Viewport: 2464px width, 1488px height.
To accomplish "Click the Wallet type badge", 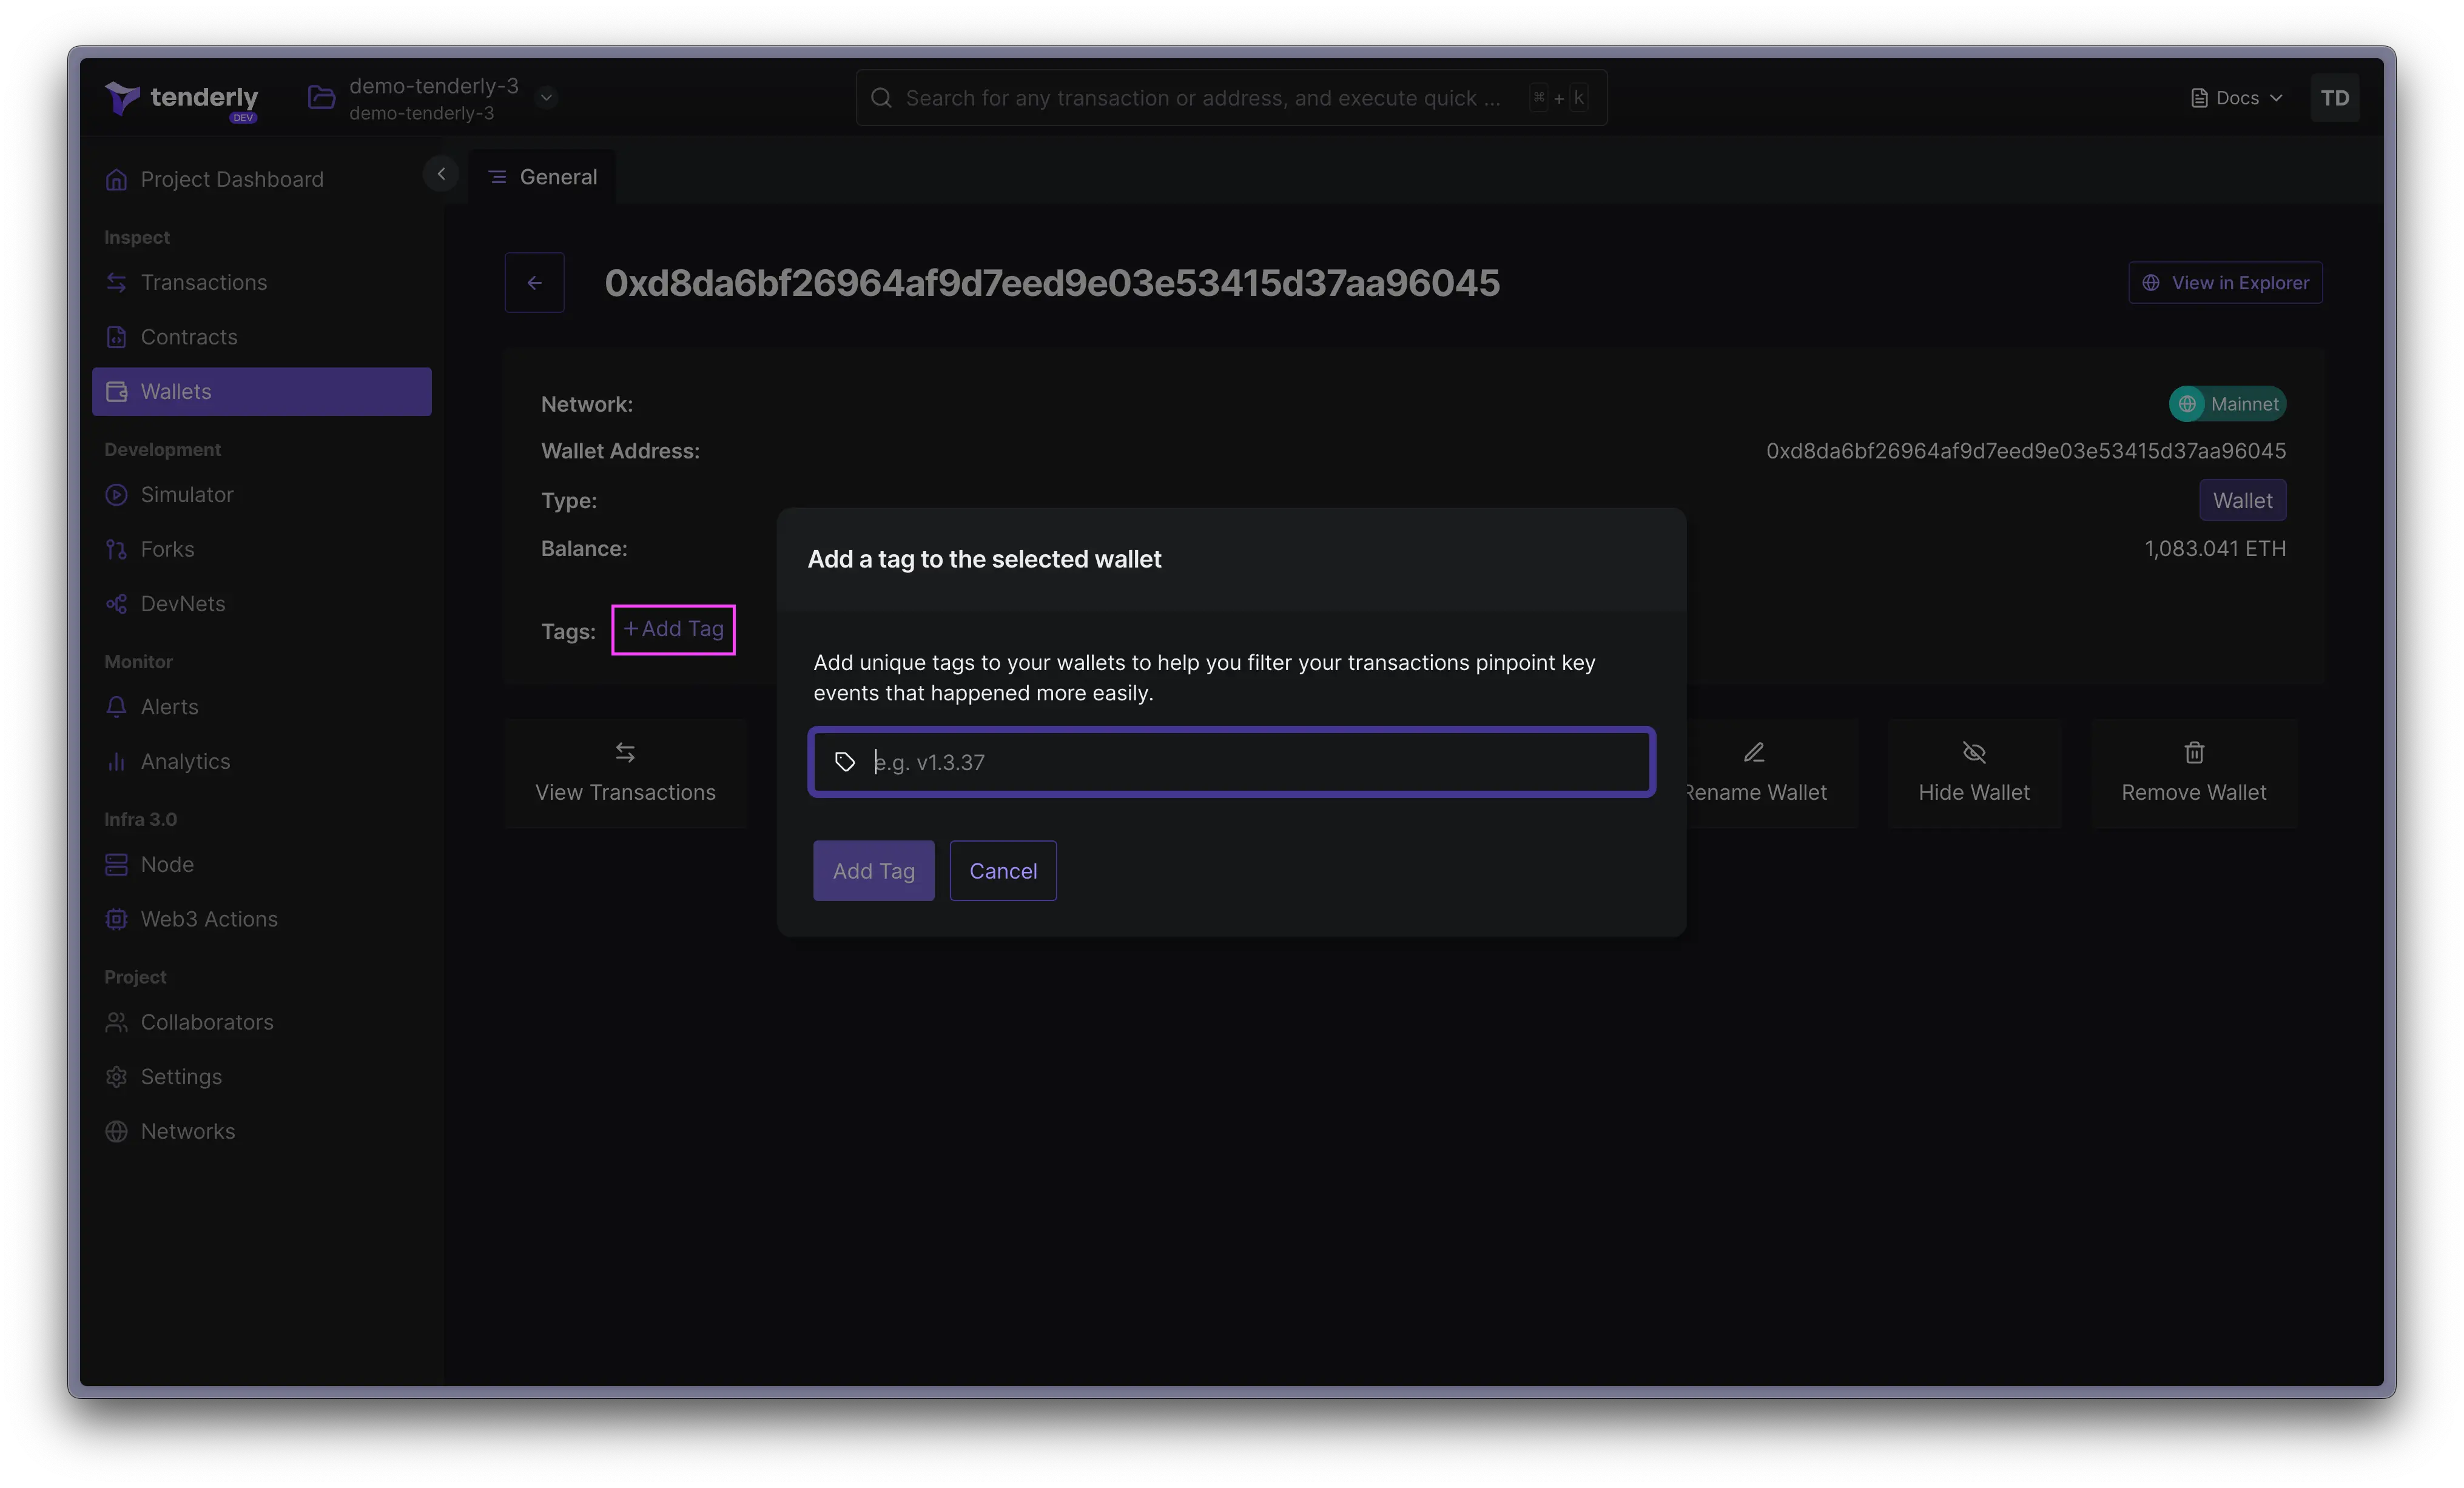I will 2242,501.
